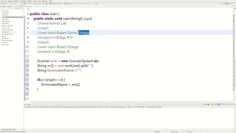
Task: Open the File menu
Action: coord(2,1)
